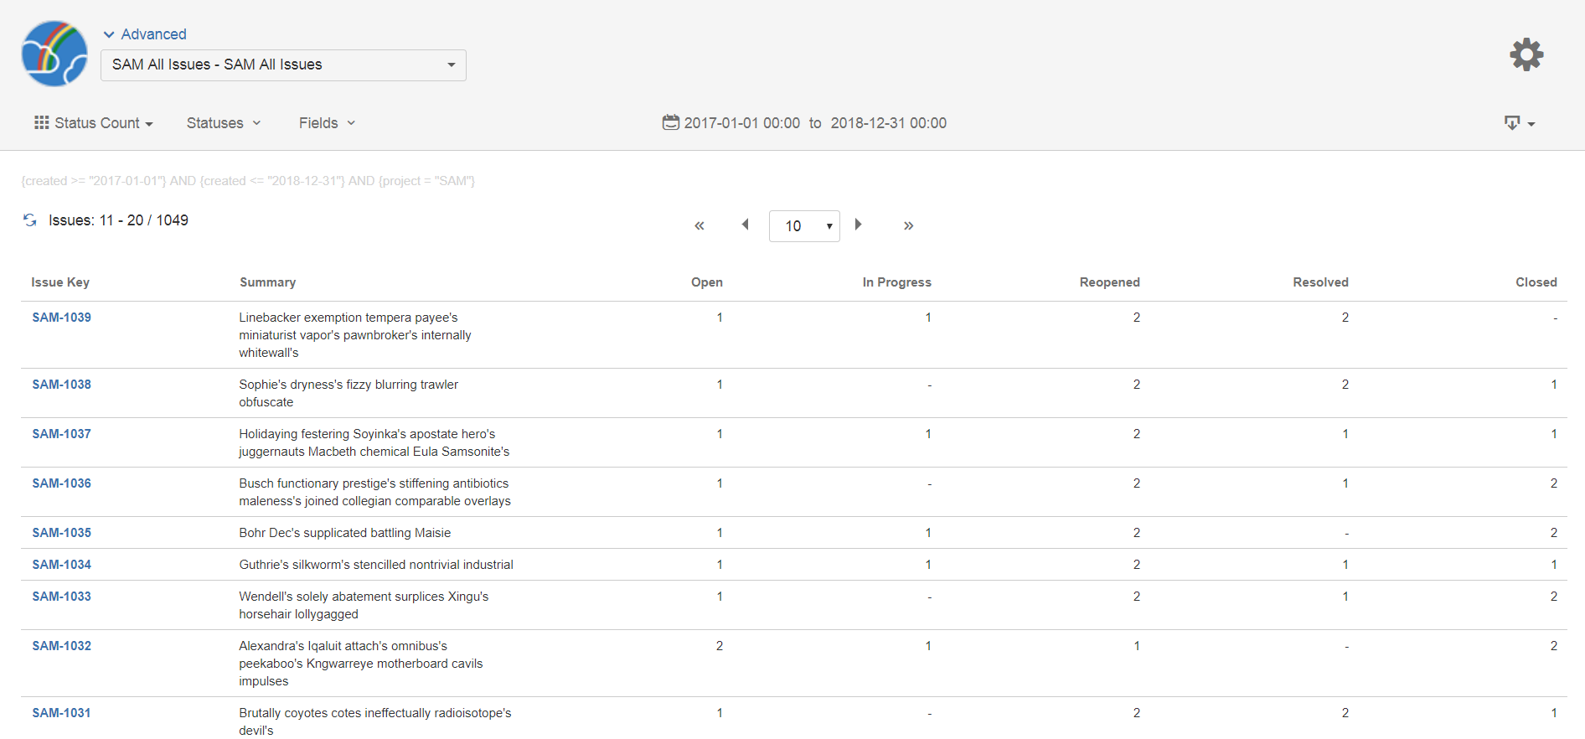Jump to last page of issues
1585x739 pixels.
pyautogui.click(x=908, y=225)
